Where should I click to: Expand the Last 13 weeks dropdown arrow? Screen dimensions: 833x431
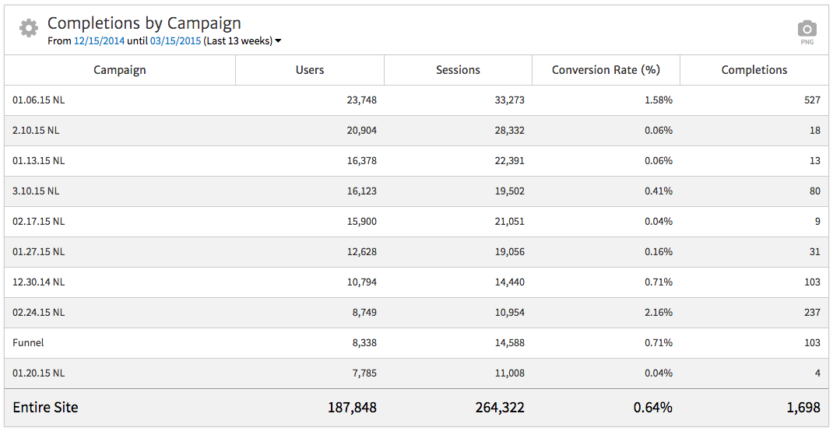(x=278, y=41)
